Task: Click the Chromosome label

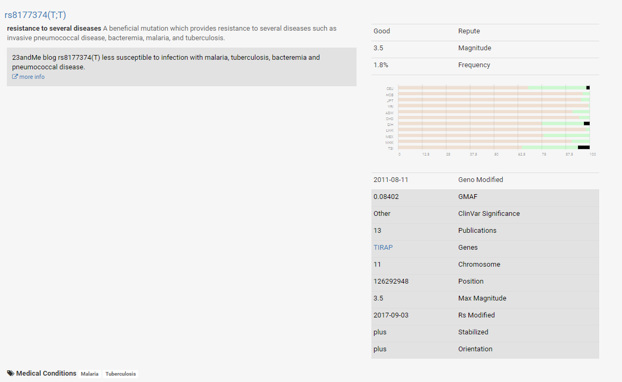Action: tap(479, 265)
